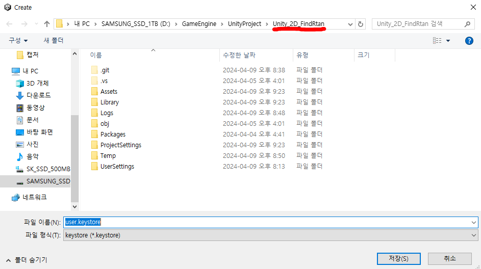Open recent locations dropdown arrow
This screenshot has height=269, width=481.
coord(36,24)
